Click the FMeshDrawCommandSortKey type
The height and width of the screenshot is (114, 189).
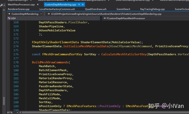(x=62, y=54)
